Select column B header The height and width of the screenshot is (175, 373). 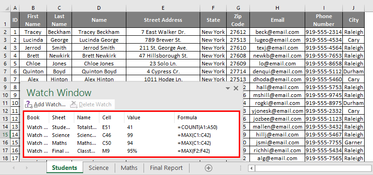coord(33,8)
